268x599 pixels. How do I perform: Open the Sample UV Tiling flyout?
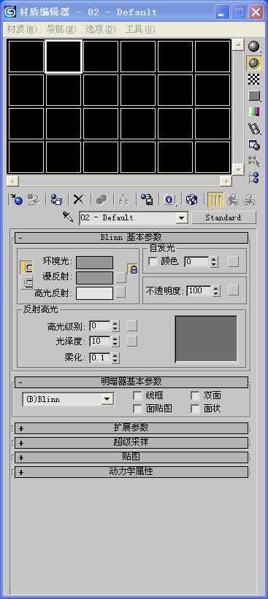click(254, 96)
